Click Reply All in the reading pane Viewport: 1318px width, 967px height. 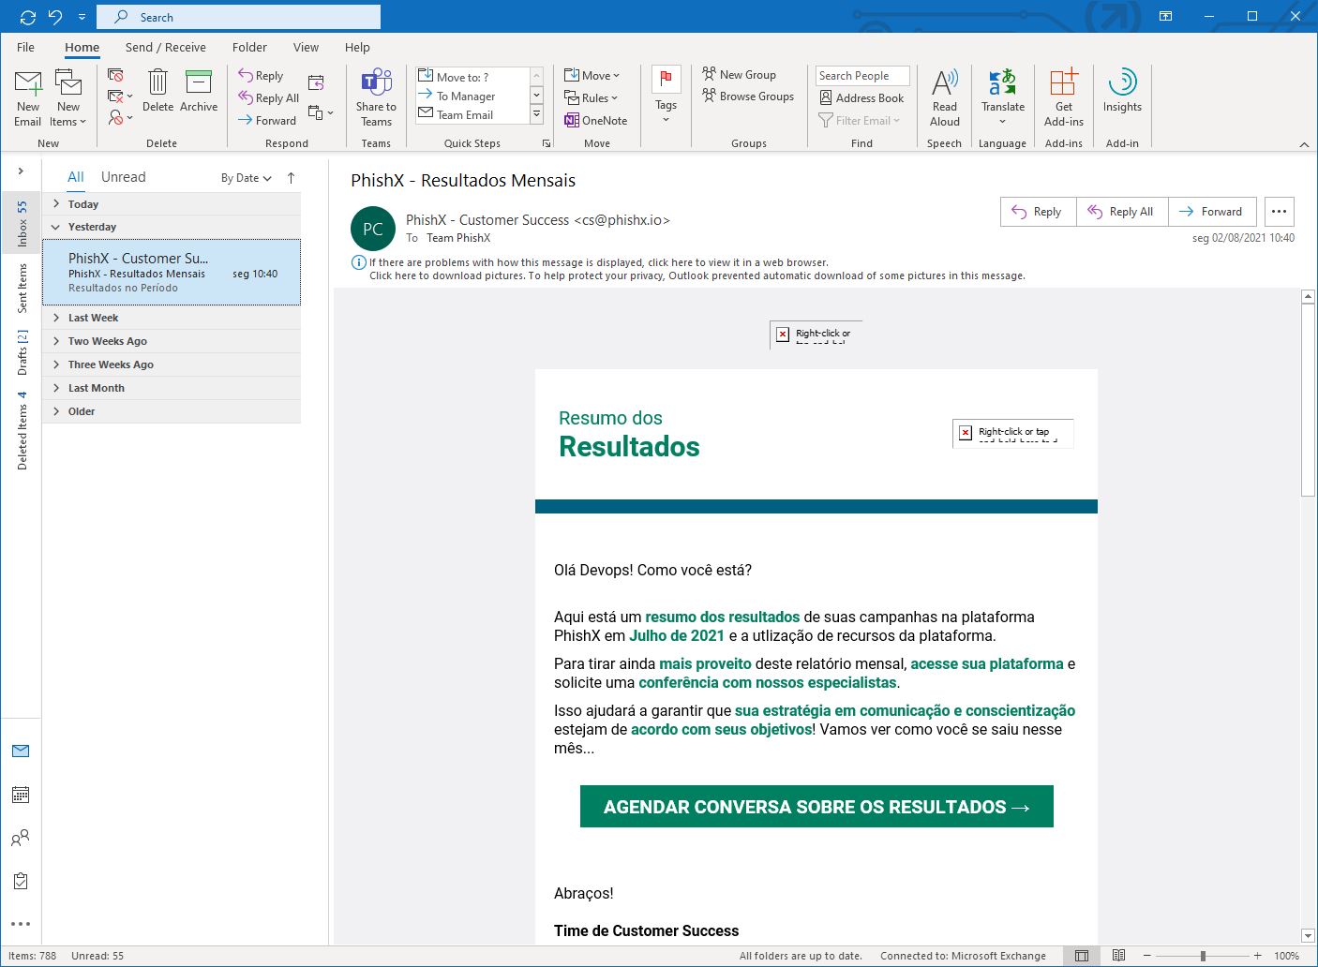tap(1122, 212)
